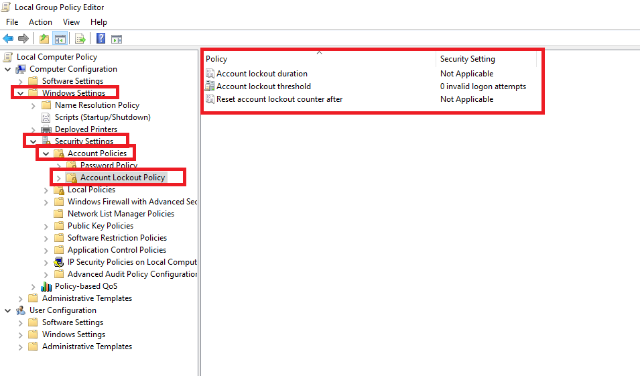Toggle the Show/Hide Action Pane icon
640x376 pixels.
pyautogui.click(x=117, y=39)
